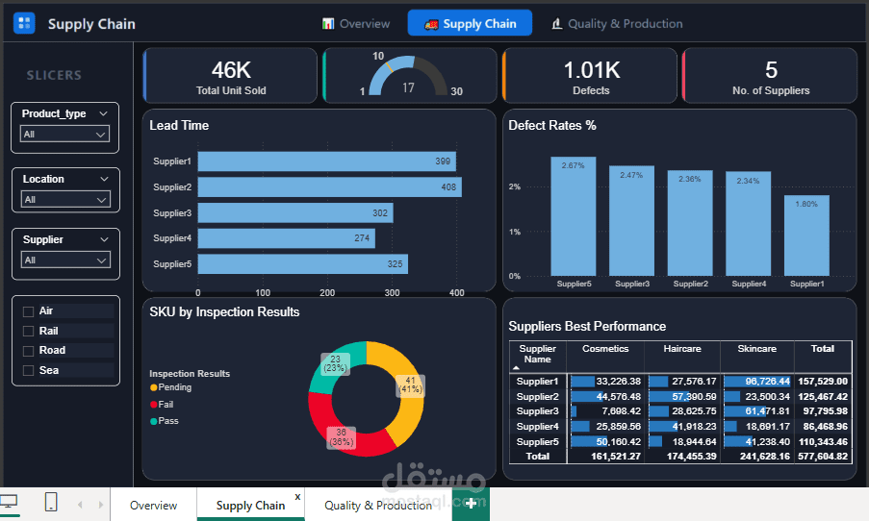
Task: Click the Fail legend red marker
Action: tap(154, 405)
